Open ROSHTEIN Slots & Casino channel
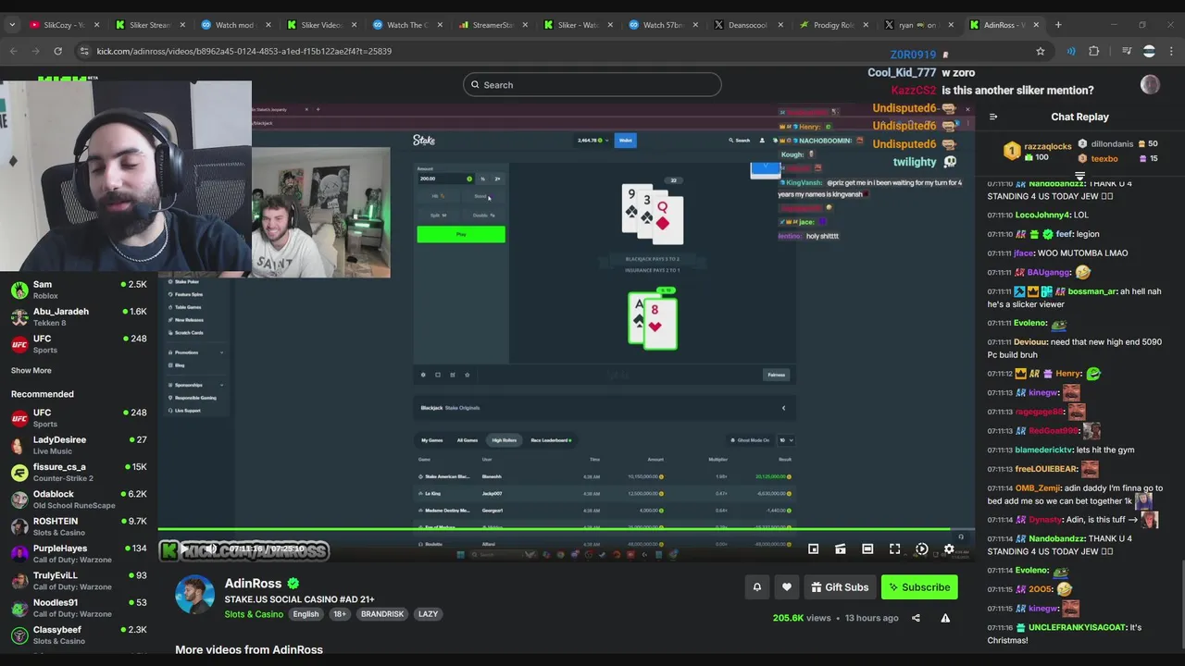1185x666 pixels. click(79, 526)
